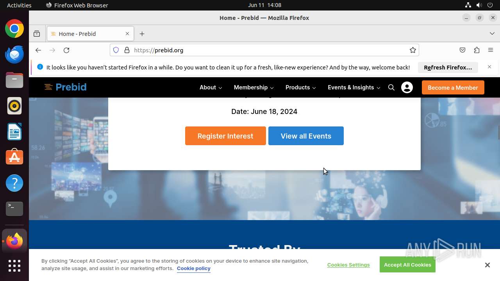Open Firefox application hamburger menu
This screenshot has width=500, height=281.
(x=491, y=50)
